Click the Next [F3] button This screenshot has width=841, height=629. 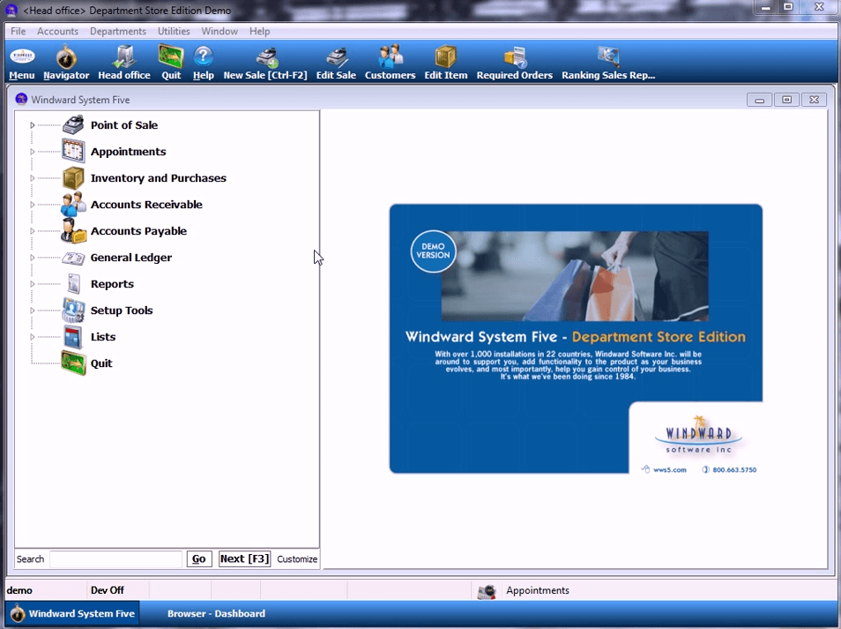[x=244, y=558]
